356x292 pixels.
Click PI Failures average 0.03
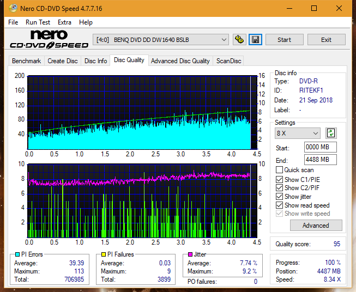coord(165,263)
